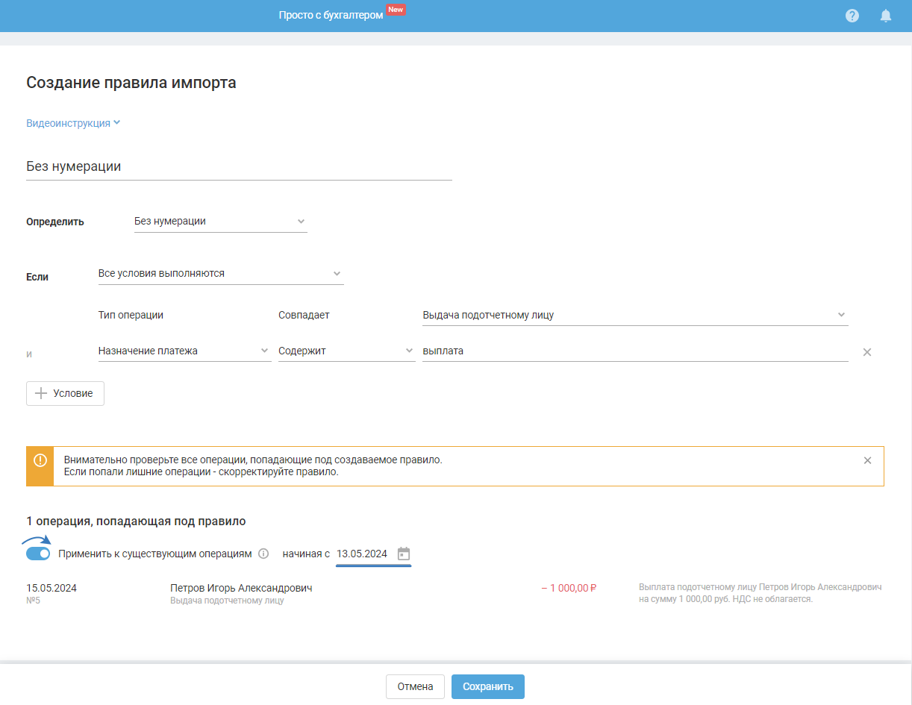
Task: Expand the Видеоинструкция section
Action: pos(73,123)
